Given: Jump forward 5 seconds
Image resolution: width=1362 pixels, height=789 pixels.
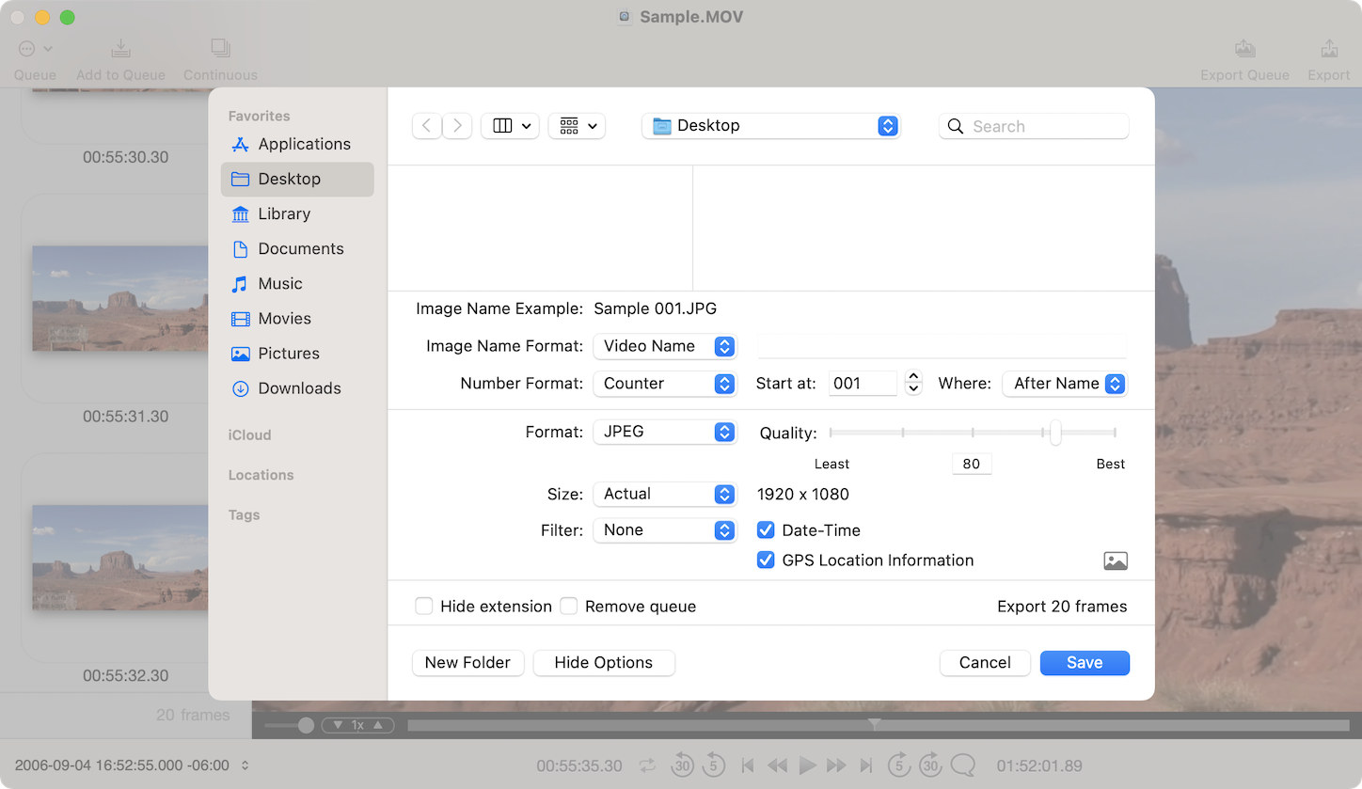Looking at the screenshot, I should point(899,765).
